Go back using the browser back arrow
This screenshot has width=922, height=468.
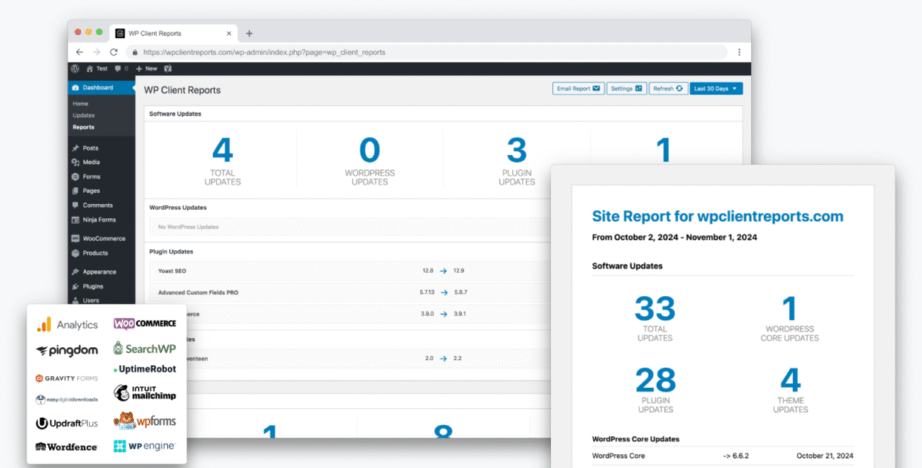[x=79, y=52]
